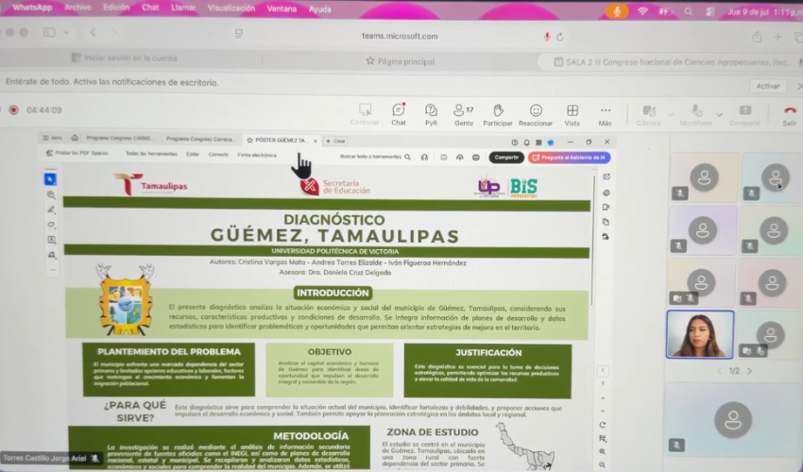Click the Crear button in Acrobat
Viewport: 803px width, 472px height.
pyautogui.click(x=336, y=141)
